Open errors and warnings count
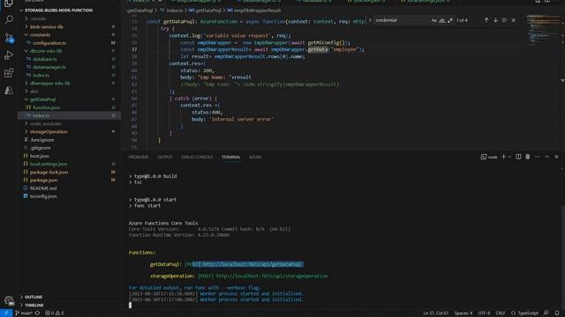The width and height of the screenshot is (565, 317). (x=54, y=313)
